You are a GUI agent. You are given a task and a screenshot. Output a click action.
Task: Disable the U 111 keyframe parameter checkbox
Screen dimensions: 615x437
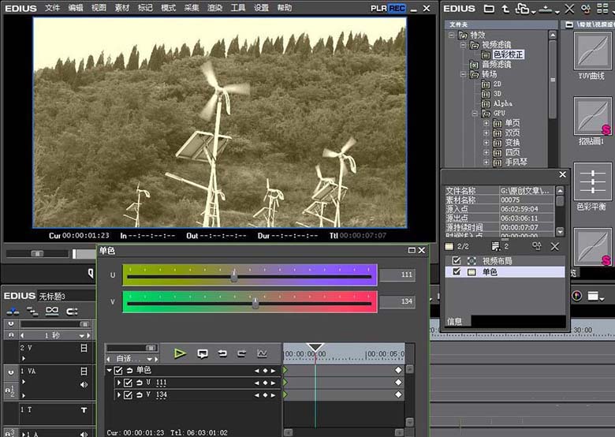[x=128, y=383]
